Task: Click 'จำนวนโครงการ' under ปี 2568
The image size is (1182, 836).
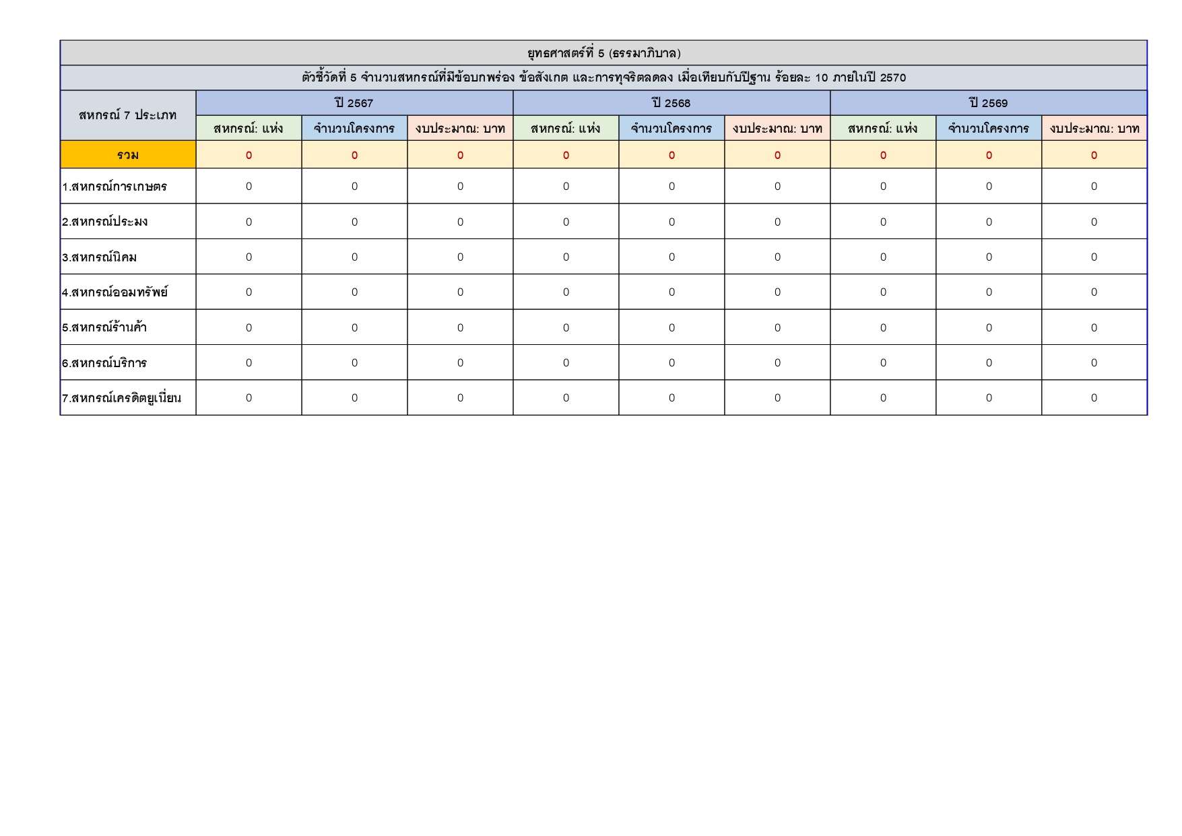Action: pos(671,128)
